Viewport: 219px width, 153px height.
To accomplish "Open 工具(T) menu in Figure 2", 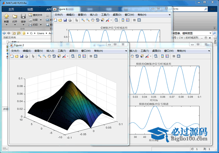I will 62,51.
